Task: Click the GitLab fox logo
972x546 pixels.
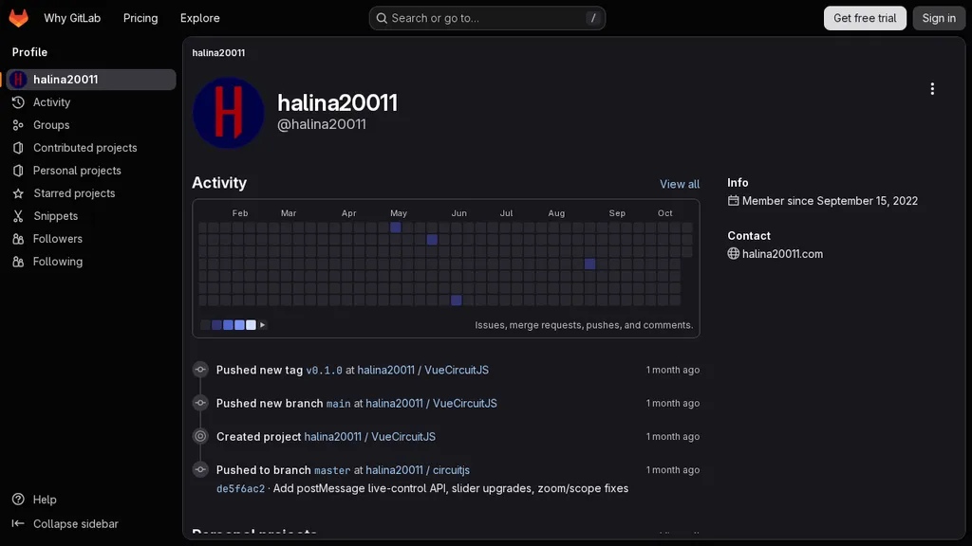Action: (x=19, y=18)
